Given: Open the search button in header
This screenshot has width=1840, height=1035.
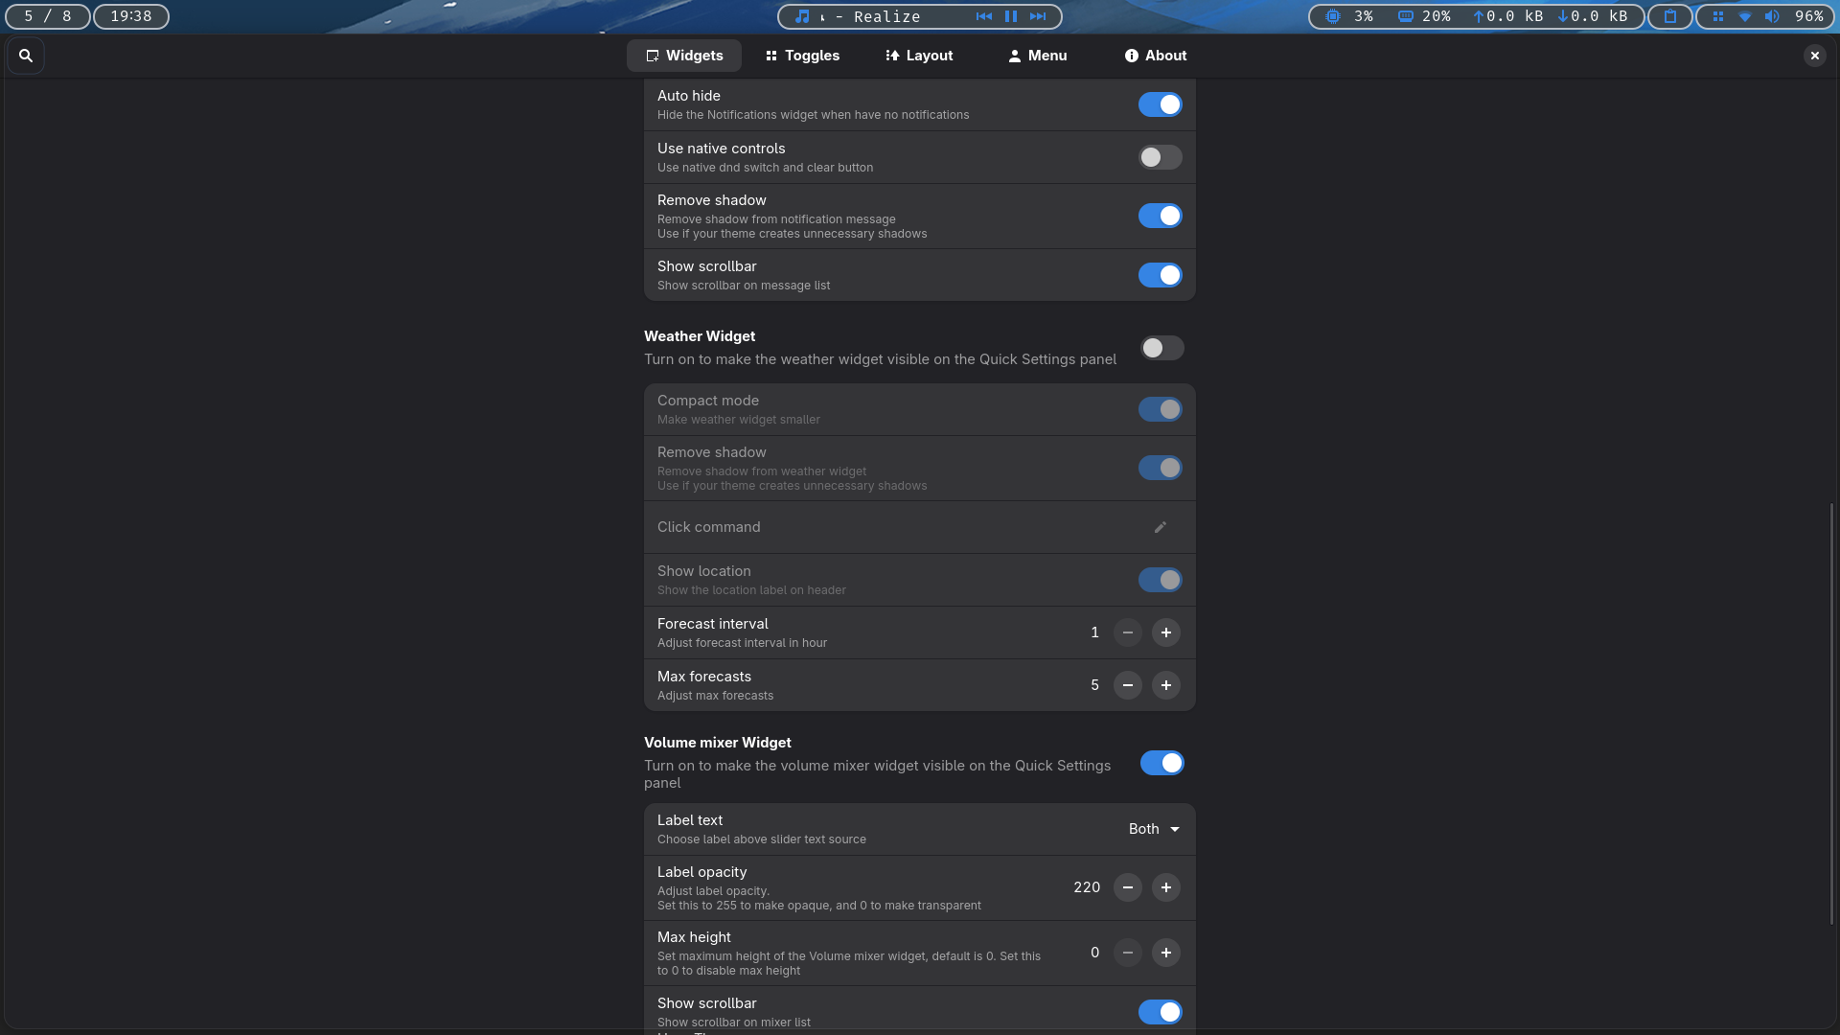Looking at the screenshot, I should tap(26, 56).
